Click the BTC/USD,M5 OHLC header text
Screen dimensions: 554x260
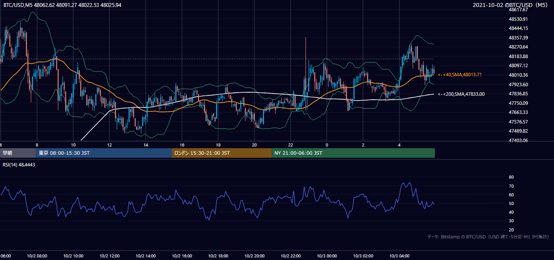pyautogui.click(x=62, y=5)
